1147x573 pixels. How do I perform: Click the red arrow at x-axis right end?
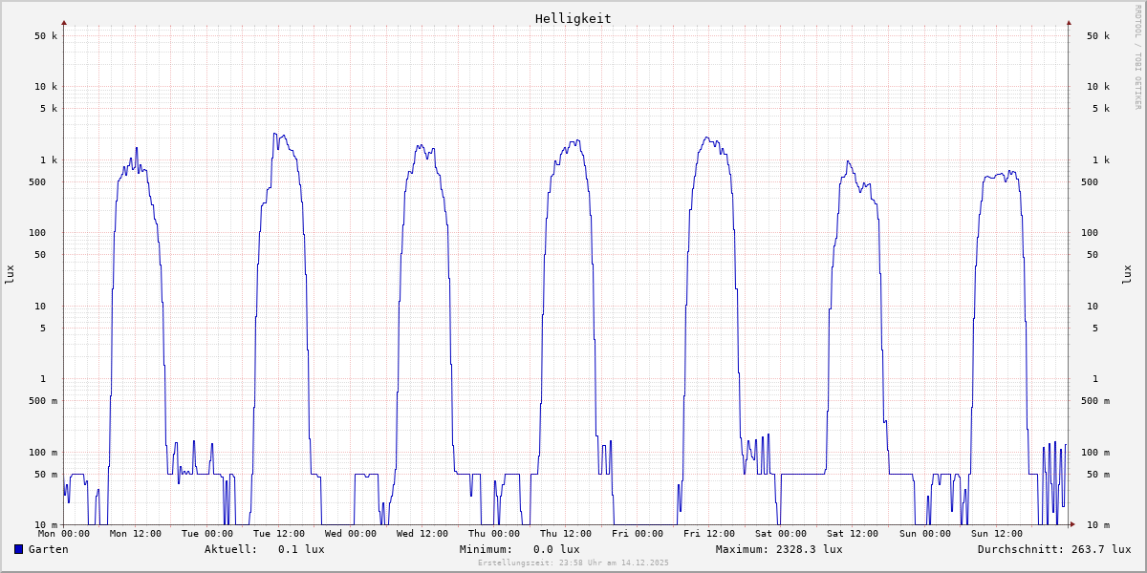click(x=1071, y=524)
